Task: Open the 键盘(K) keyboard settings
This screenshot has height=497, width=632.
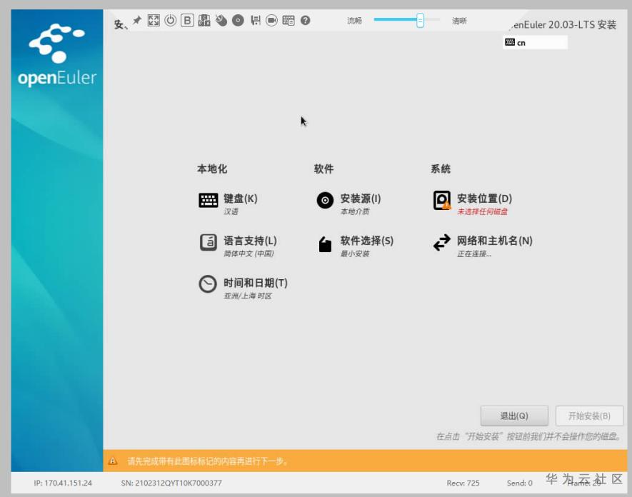Action: [x=228, y=204]
